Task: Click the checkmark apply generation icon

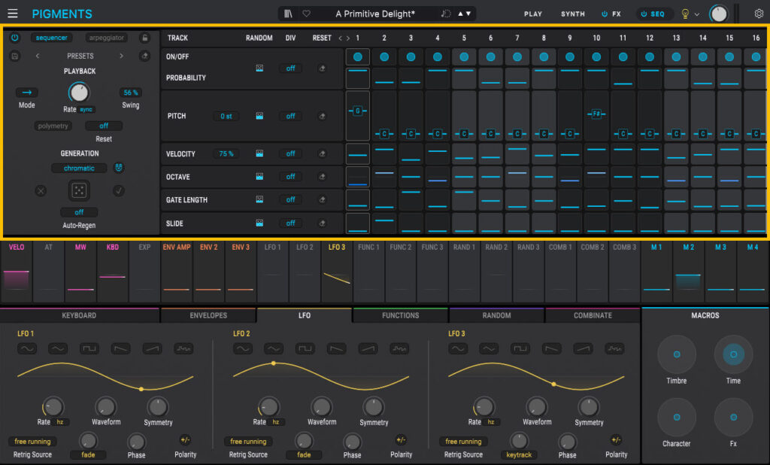Action: click(118, 190)
